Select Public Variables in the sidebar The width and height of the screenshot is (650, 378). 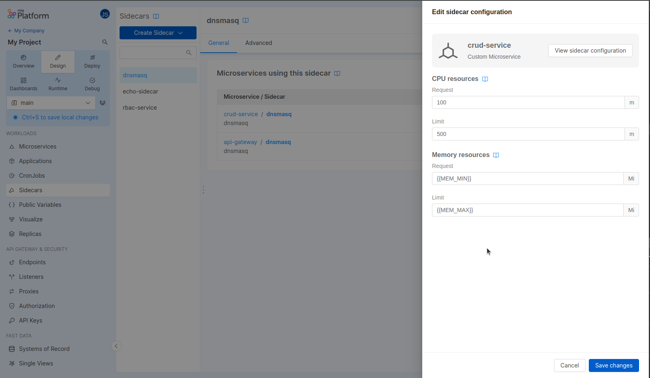[x=40, y=205]
